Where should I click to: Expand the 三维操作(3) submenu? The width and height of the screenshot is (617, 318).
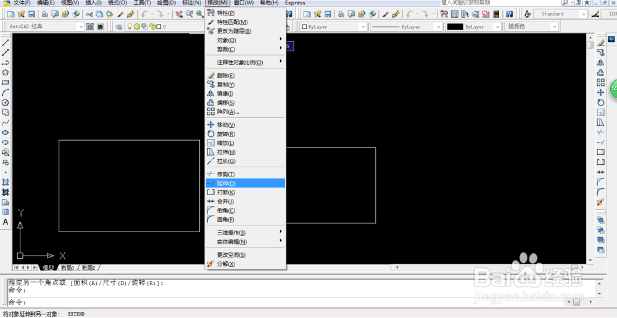point(246,233)
